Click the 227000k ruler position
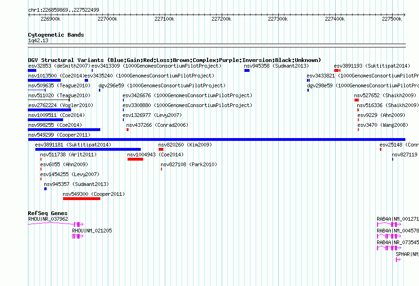Image resolution: width=419 pixels, height=286 pixels. point(107,19)
